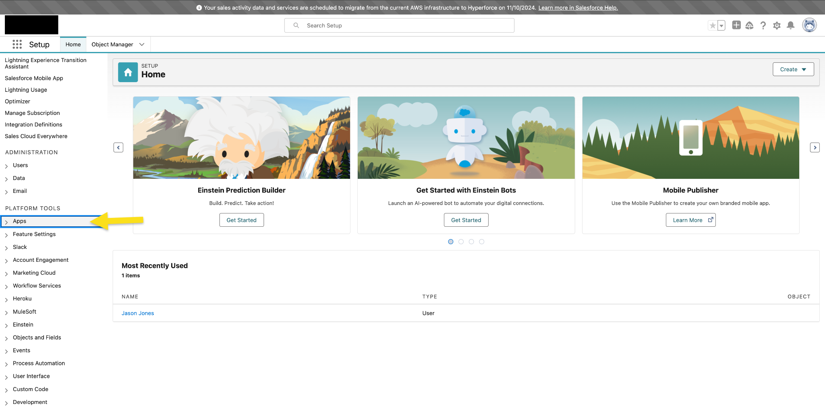The height and width of the screenshot is (412, 825).
Task: Open Lightning Experience Transition Assistant
Action: (46, 63)
